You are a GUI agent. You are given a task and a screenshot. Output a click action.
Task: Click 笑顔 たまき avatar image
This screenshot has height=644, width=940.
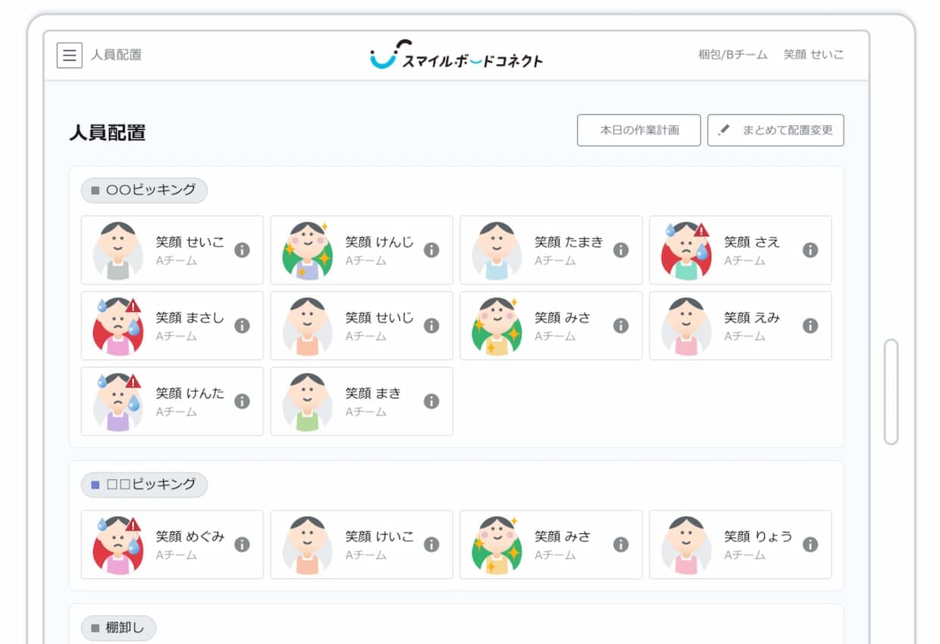point(497,250)
